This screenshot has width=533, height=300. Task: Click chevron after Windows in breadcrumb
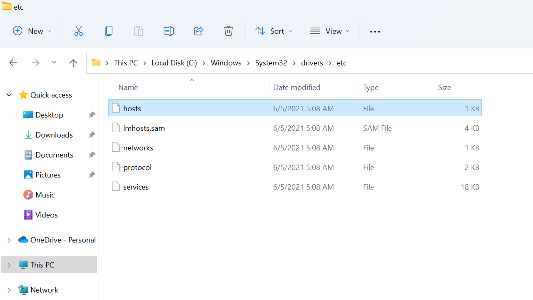click(x=248, y=63)
